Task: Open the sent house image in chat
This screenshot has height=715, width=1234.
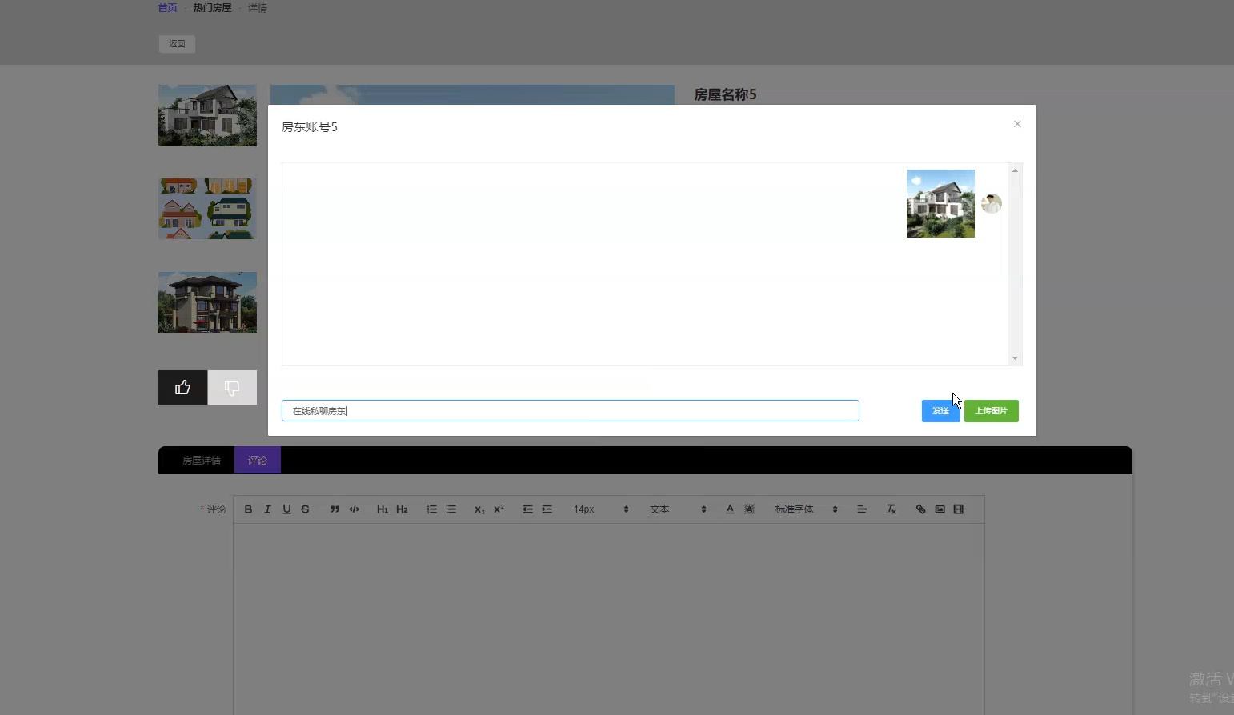Action: pos(940,203)
